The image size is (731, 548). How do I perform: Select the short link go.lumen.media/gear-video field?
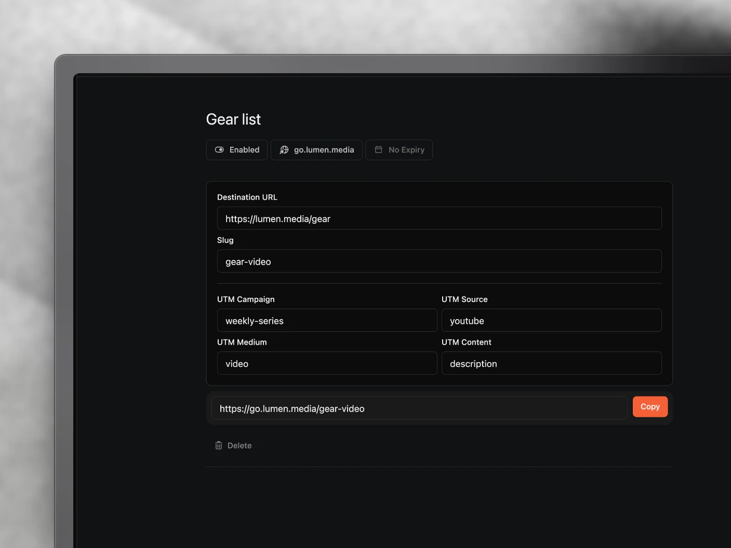[x=419, y=408]
